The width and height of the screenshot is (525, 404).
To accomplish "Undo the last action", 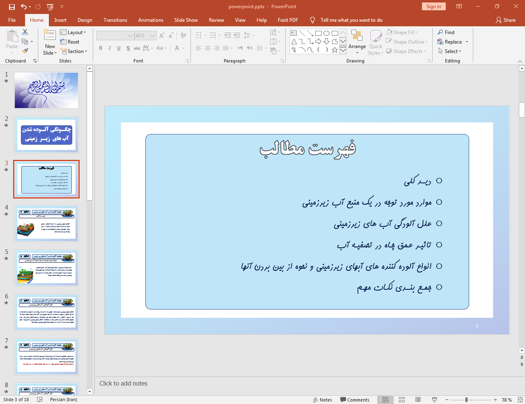I will (24, 7).
